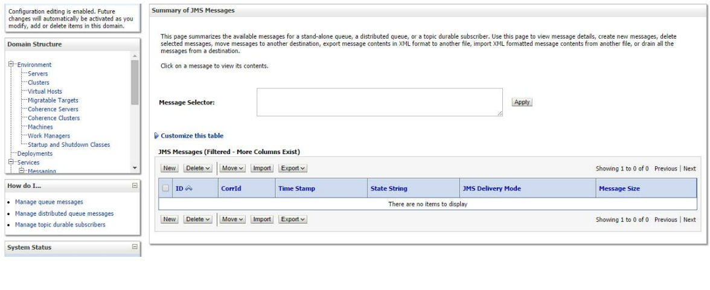The width and height of the screenshot is (710, 290).
Task: Sort by CorrId column
Action: [231, 188]
